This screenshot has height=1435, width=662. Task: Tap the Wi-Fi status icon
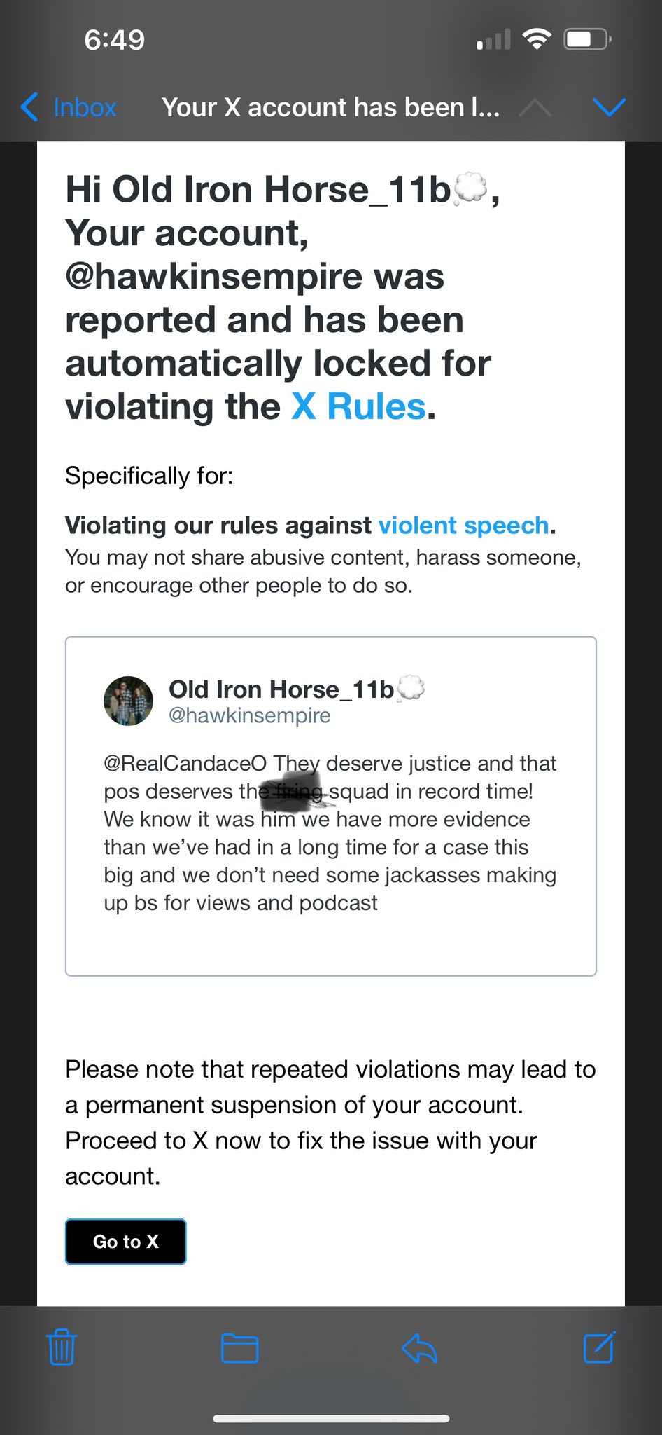point(537,39)
